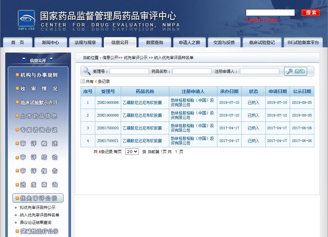Click the 承办日期 column header

229,91
